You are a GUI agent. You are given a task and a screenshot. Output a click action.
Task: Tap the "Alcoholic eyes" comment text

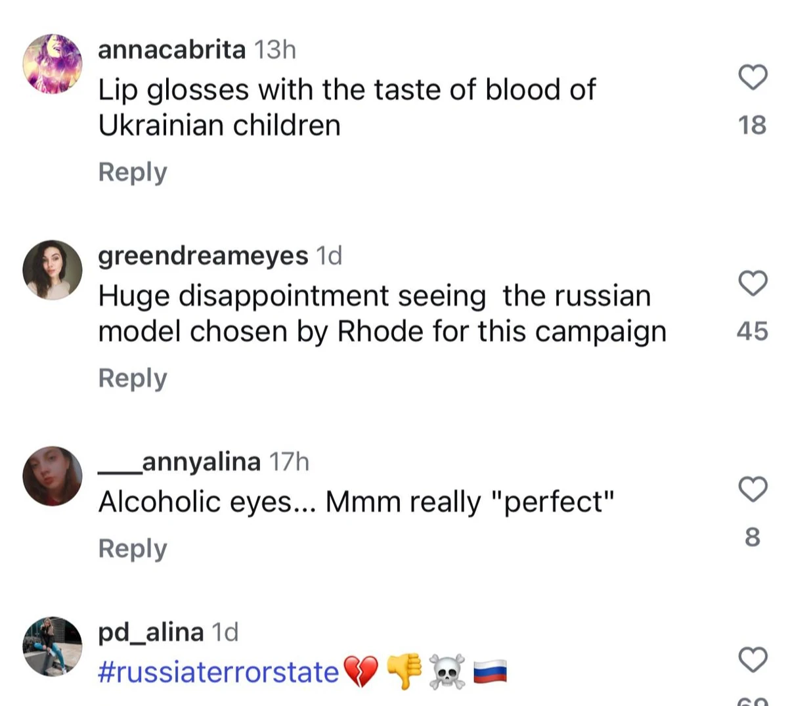356,502
